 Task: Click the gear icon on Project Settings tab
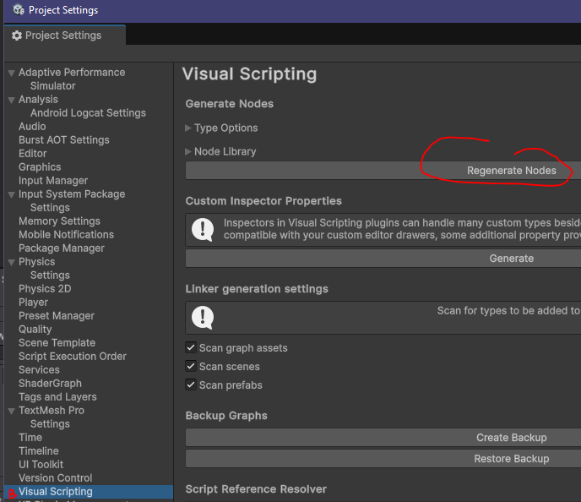tap(16, 35)
